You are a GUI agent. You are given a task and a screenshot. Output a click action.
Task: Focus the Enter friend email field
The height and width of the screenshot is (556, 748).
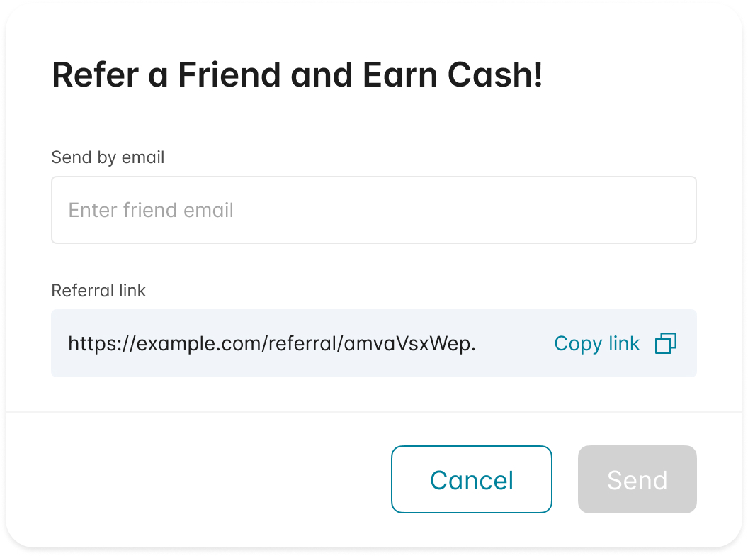click(373, 210)
